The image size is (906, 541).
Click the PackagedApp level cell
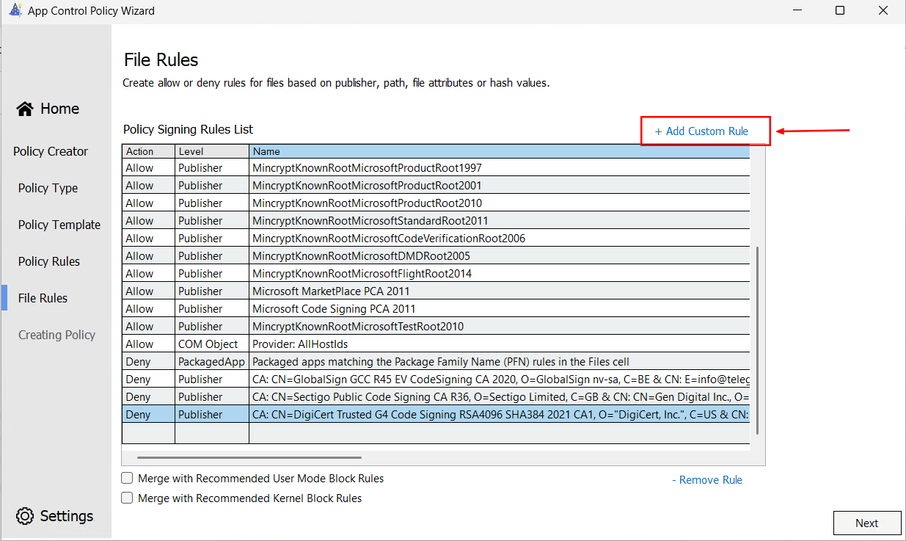point(212,362)
